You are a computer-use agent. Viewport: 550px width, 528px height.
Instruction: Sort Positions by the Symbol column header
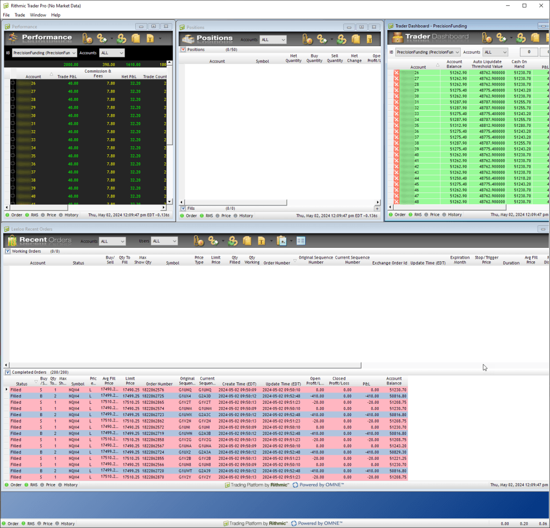(x=262, y=61)
